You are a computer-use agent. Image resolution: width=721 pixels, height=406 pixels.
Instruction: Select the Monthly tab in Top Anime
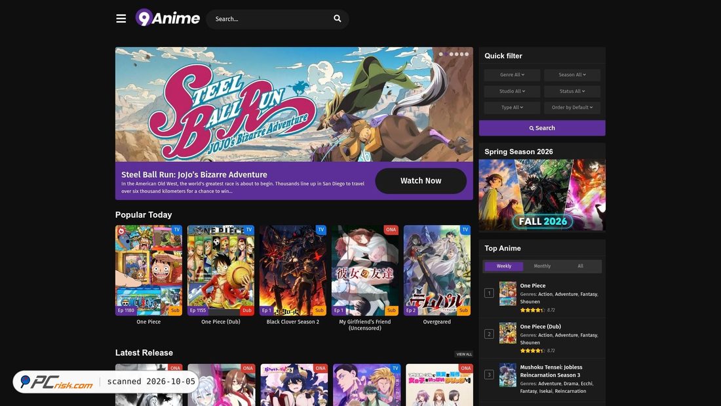tap(542, 266)
